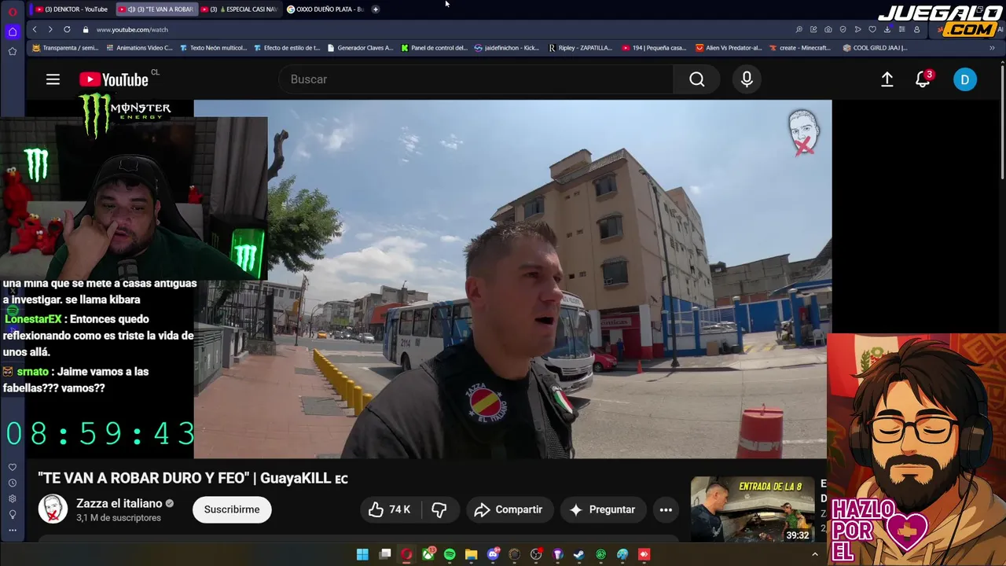1006x566 pixels.
Task: Focus the Buscar search field
Action: point(475,79)
